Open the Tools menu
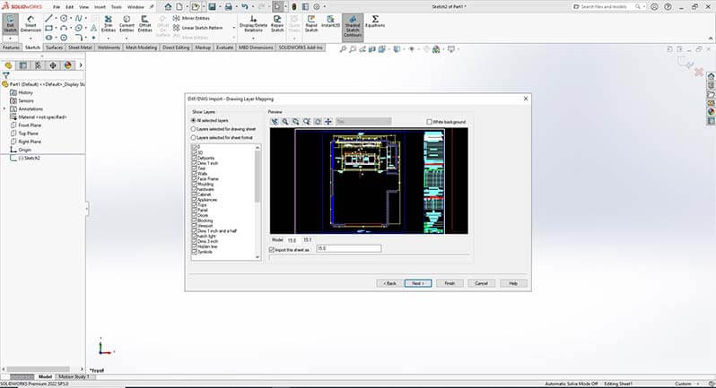 (x=117, y=7)
